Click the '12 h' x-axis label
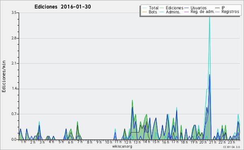The height and width of the screenshot is (150, 244). 128,142
